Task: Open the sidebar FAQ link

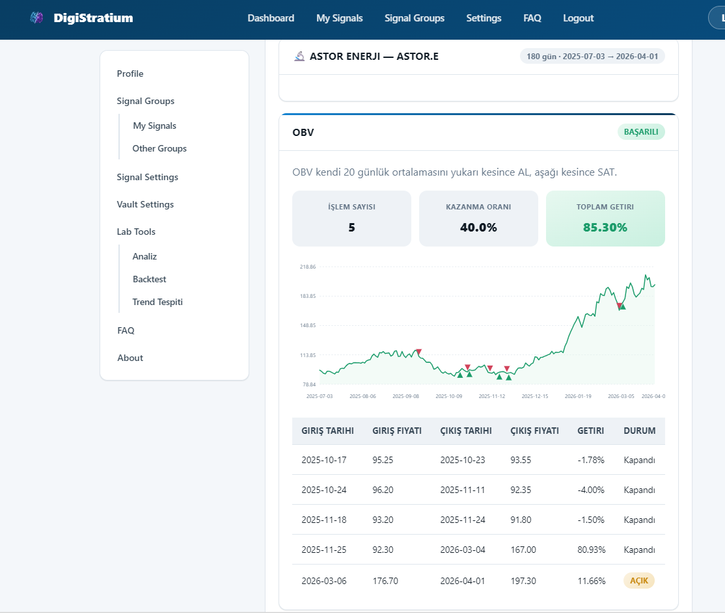Action: click(126, 330)
